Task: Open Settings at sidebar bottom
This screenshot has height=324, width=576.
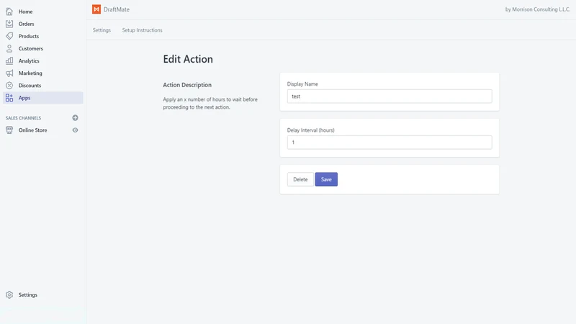Action: pyautogui.click(x=27, y=294)
